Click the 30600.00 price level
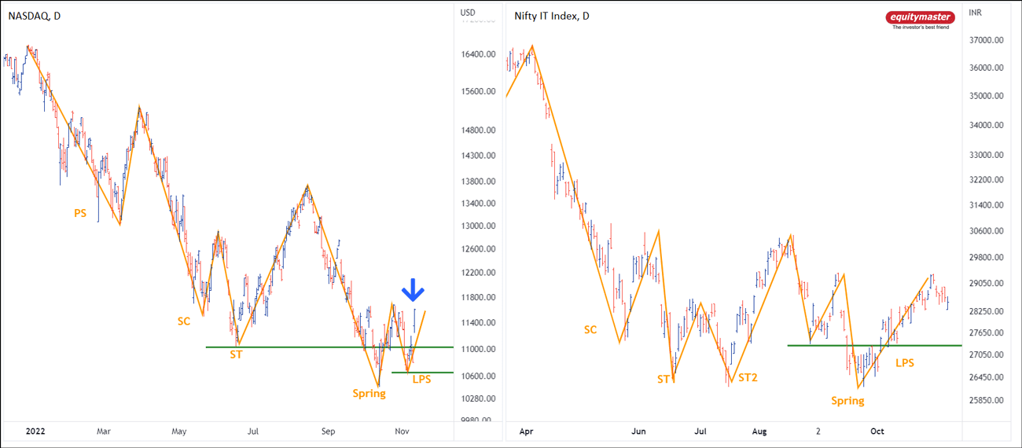The image size is (1022, 448). tap(987, 232)
